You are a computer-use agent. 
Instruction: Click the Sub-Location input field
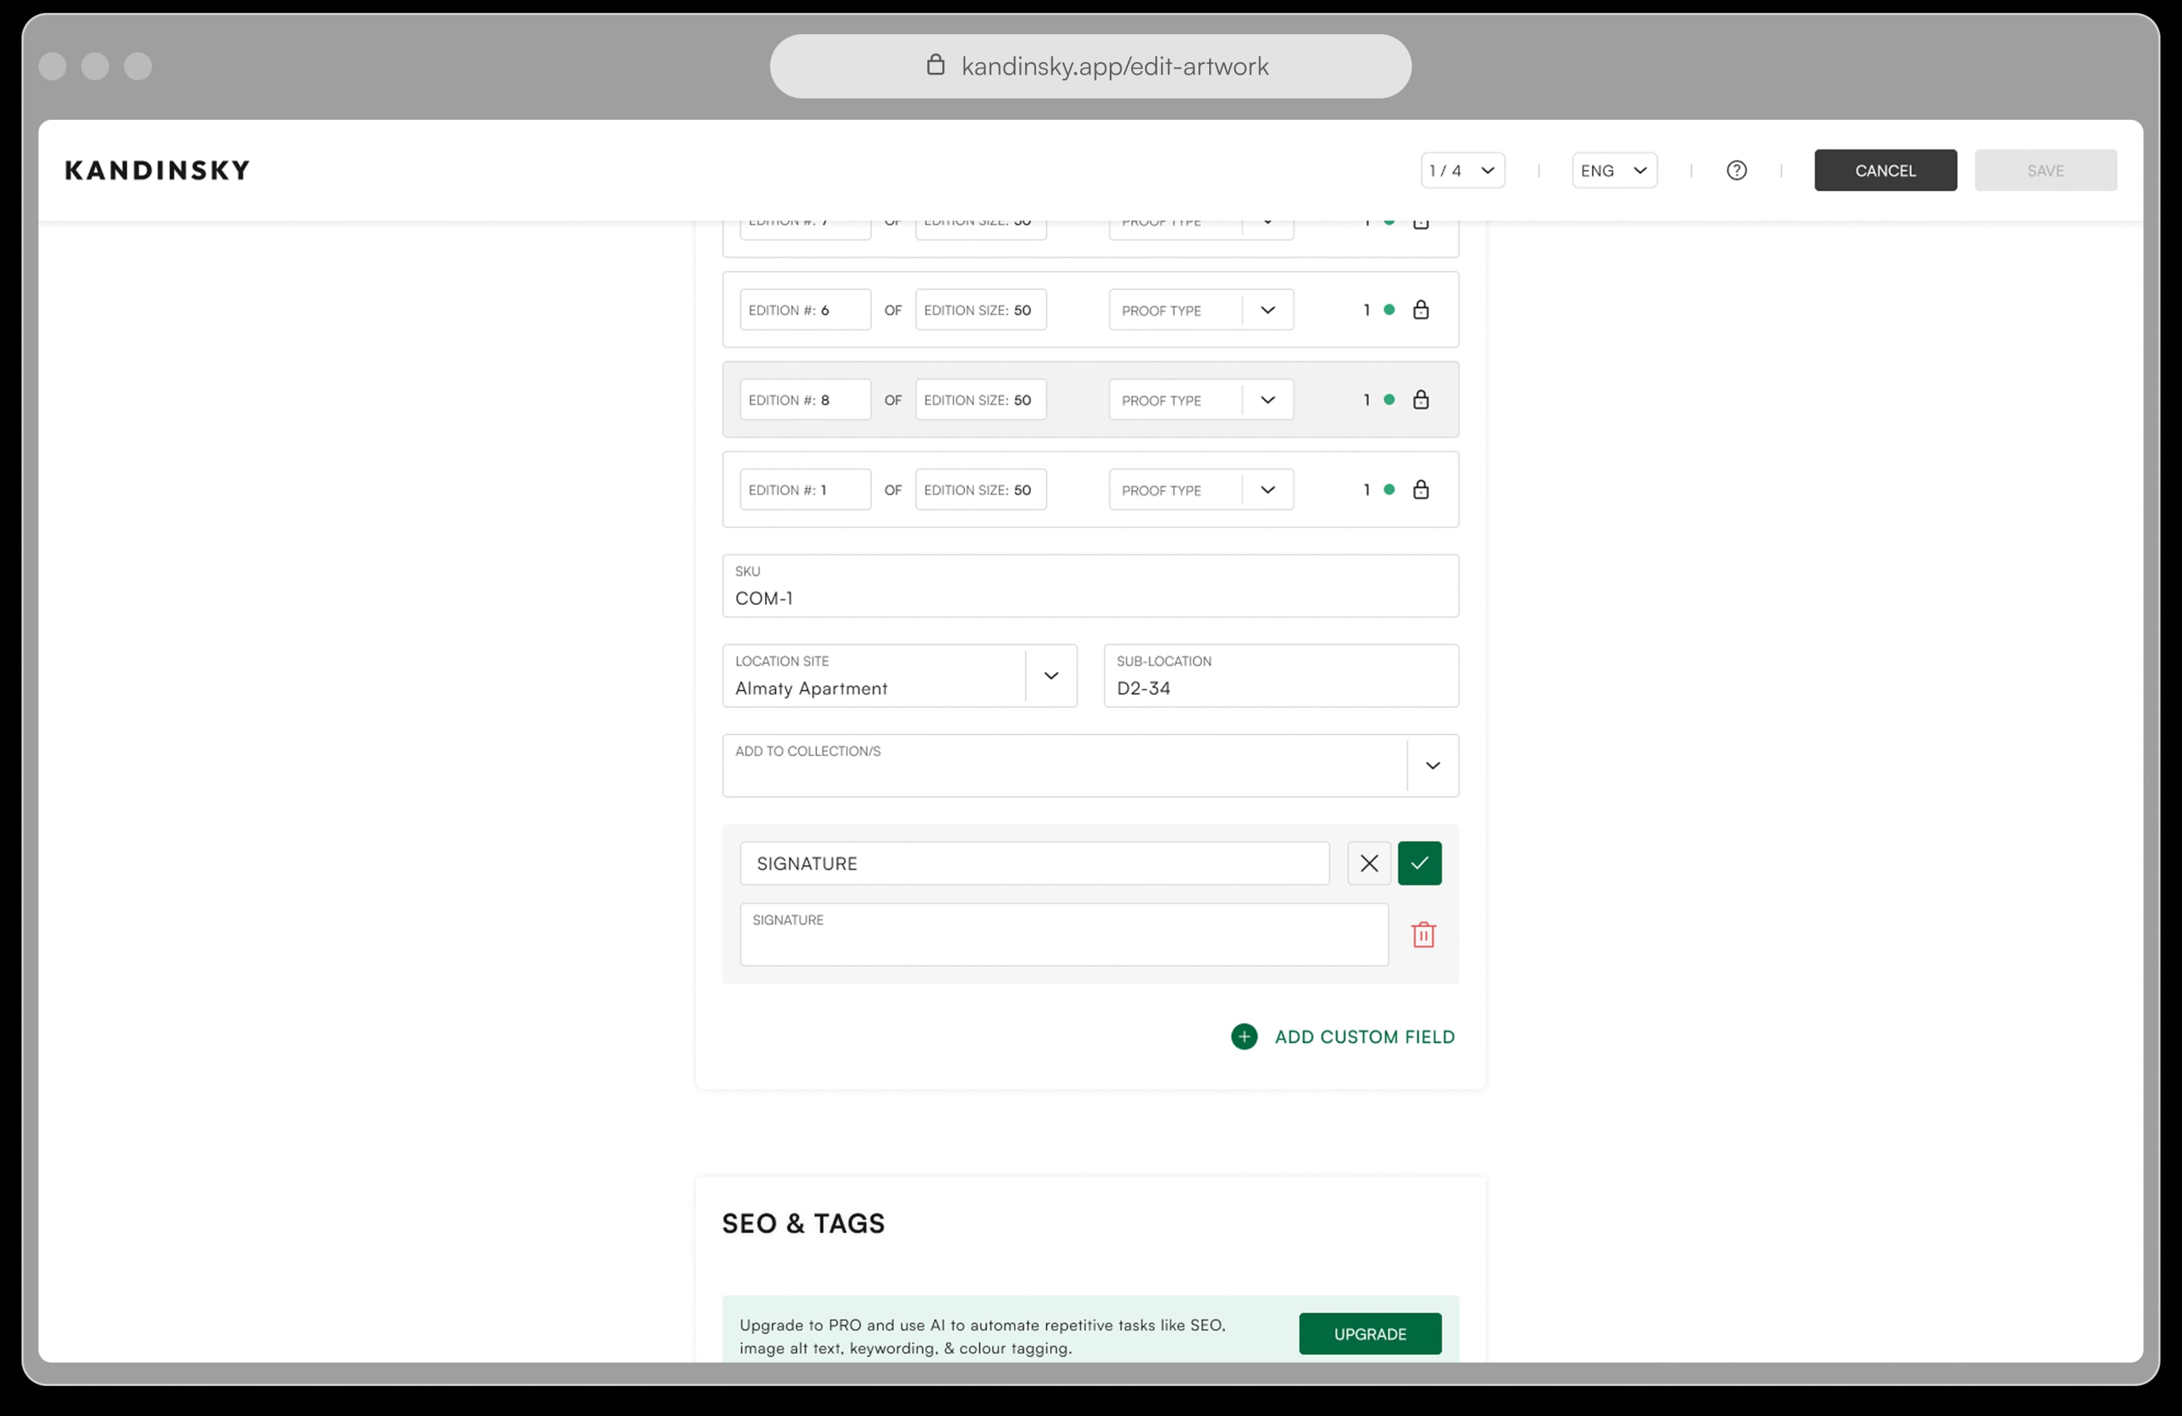click(x=1281, y=676)
